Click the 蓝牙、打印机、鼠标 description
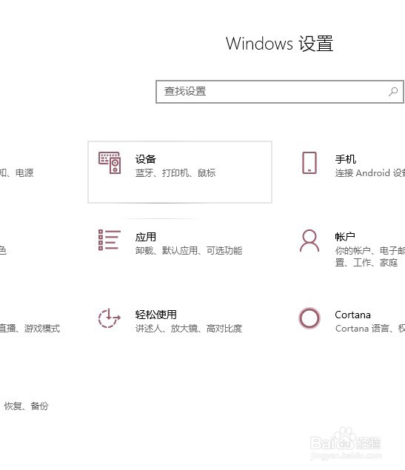The image size is (405, 470). (175, 173)
